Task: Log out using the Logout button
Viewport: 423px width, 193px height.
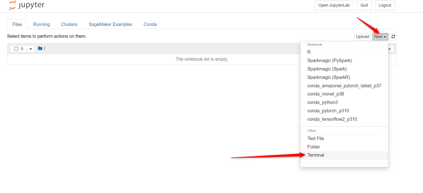Action: click(385, 5)
